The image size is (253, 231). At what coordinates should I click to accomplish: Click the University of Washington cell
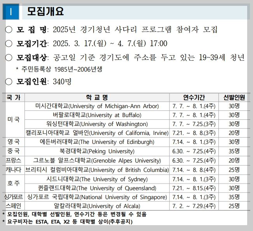pyautogui.click(x=97, y=124)
